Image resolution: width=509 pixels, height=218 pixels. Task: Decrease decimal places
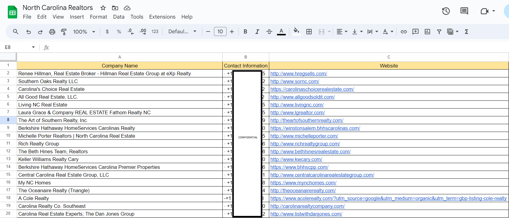point(131,31)
